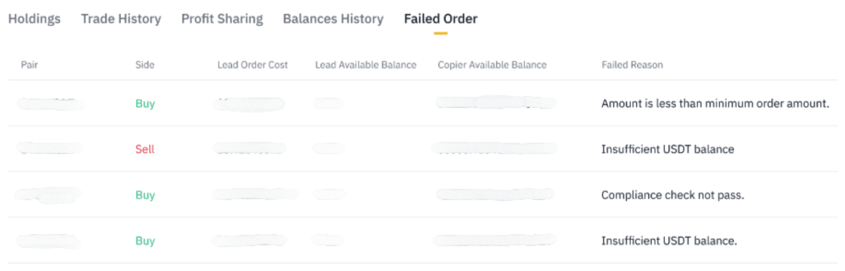This screenshot has height=271, width=845.
Task: Click the Lead Order Cost header
Action: click(x=252, y=65)
